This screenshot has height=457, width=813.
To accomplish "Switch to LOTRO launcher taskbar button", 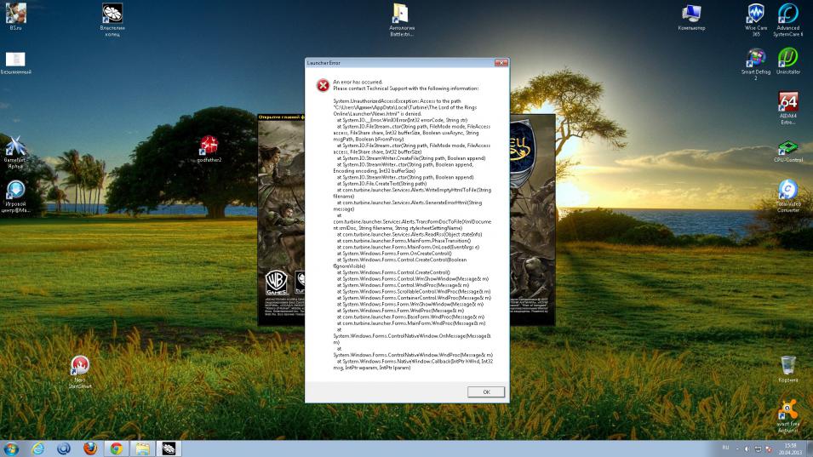I will (169, 448).
